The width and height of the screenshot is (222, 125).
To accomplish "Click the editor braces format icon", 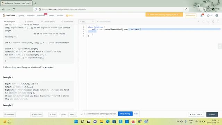I will coord(203,22).
